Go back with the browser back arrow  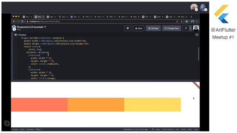click(x=14, y=21)
